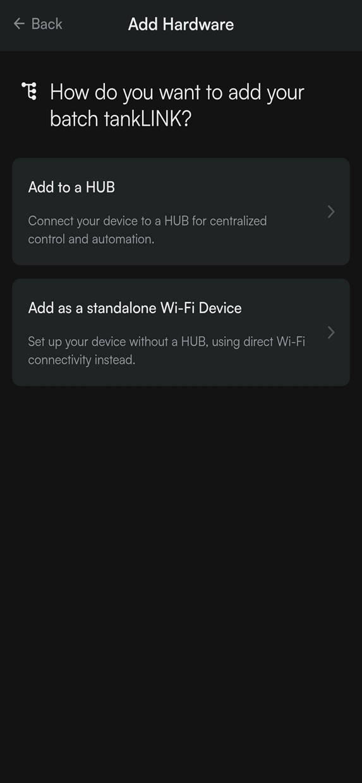Click the Add Hardware header title

click(x=181, y=24)
